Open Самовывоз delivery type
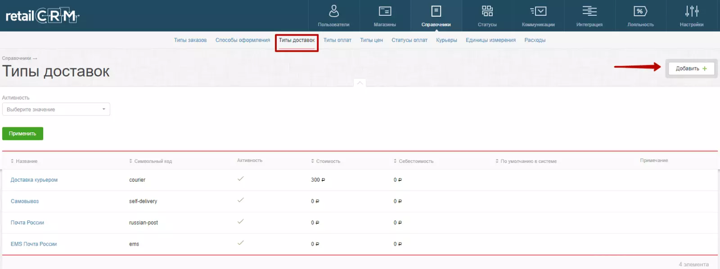The width and height of the screenshot is (720, 269). [25, 202]
